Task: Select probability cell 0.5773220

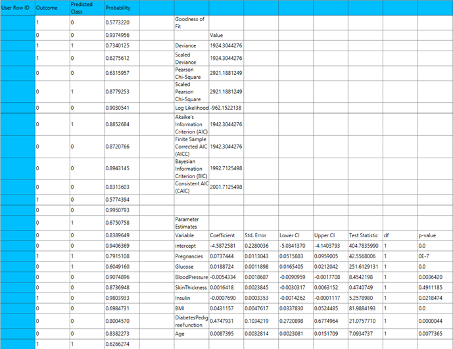Action: click(x=122, y=22)
